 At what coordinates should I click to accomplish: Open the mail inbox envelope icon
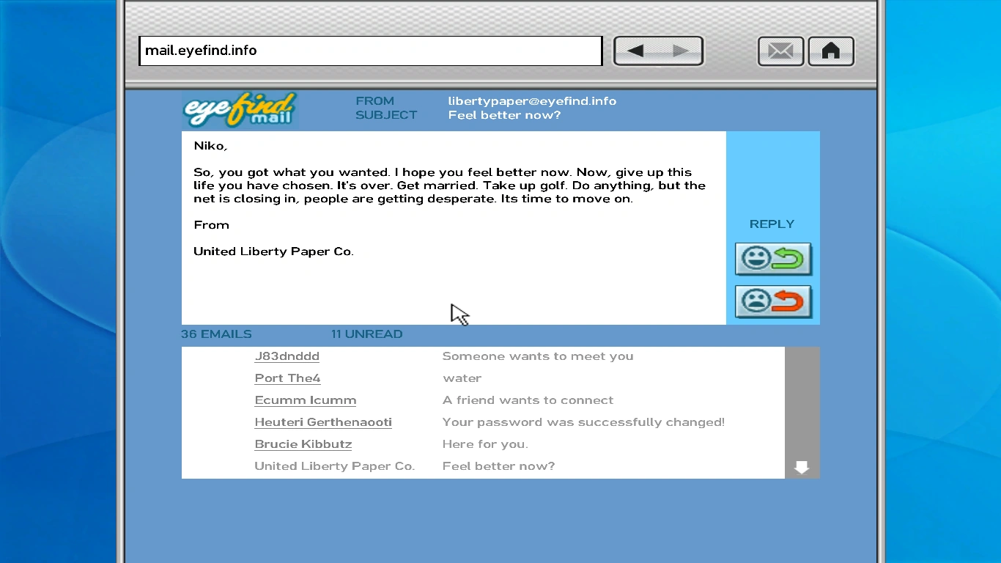point(780,51)
